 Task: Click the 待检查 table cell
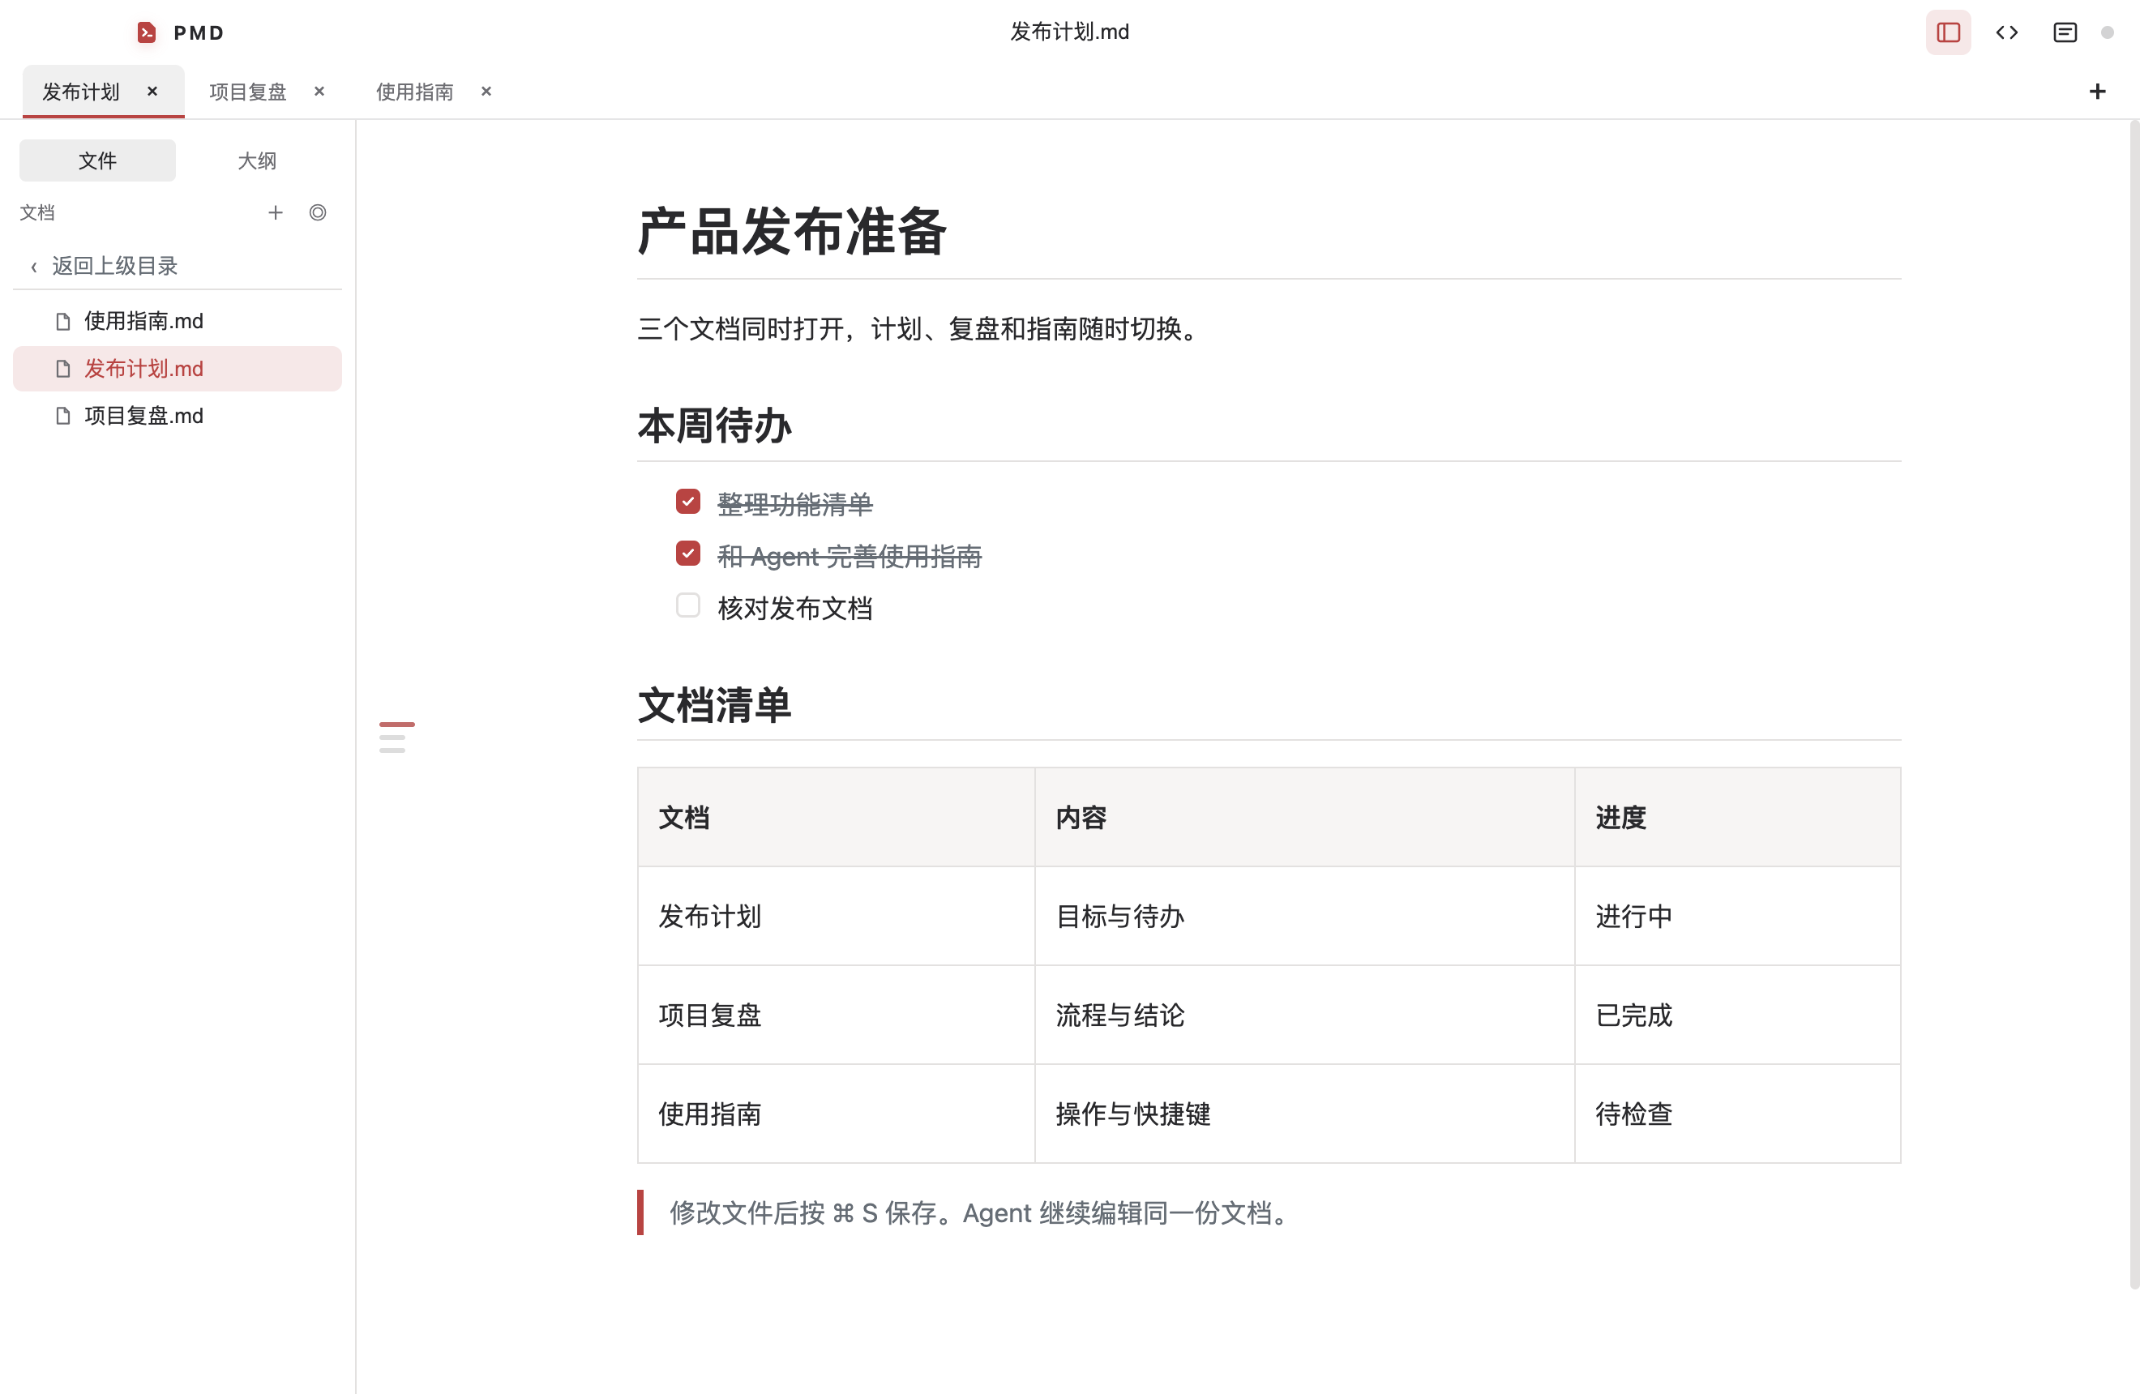click(1737, 1114)
